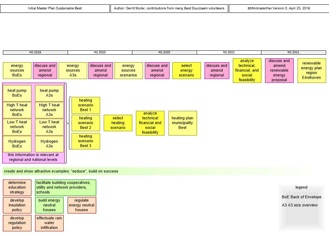The image size is (329, 236).
Task: Click 'build energy neutral houses' box
Action: tap(49, 205)
